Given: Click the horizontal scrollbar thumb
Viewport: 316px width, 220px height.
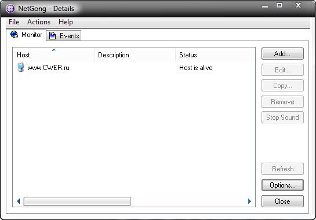Looking at the screenshot, I should [x=77, y=201].
